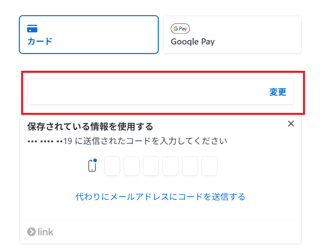320x250 pixels.
Task: Focus the second verification code digit box
Action: 132,166
